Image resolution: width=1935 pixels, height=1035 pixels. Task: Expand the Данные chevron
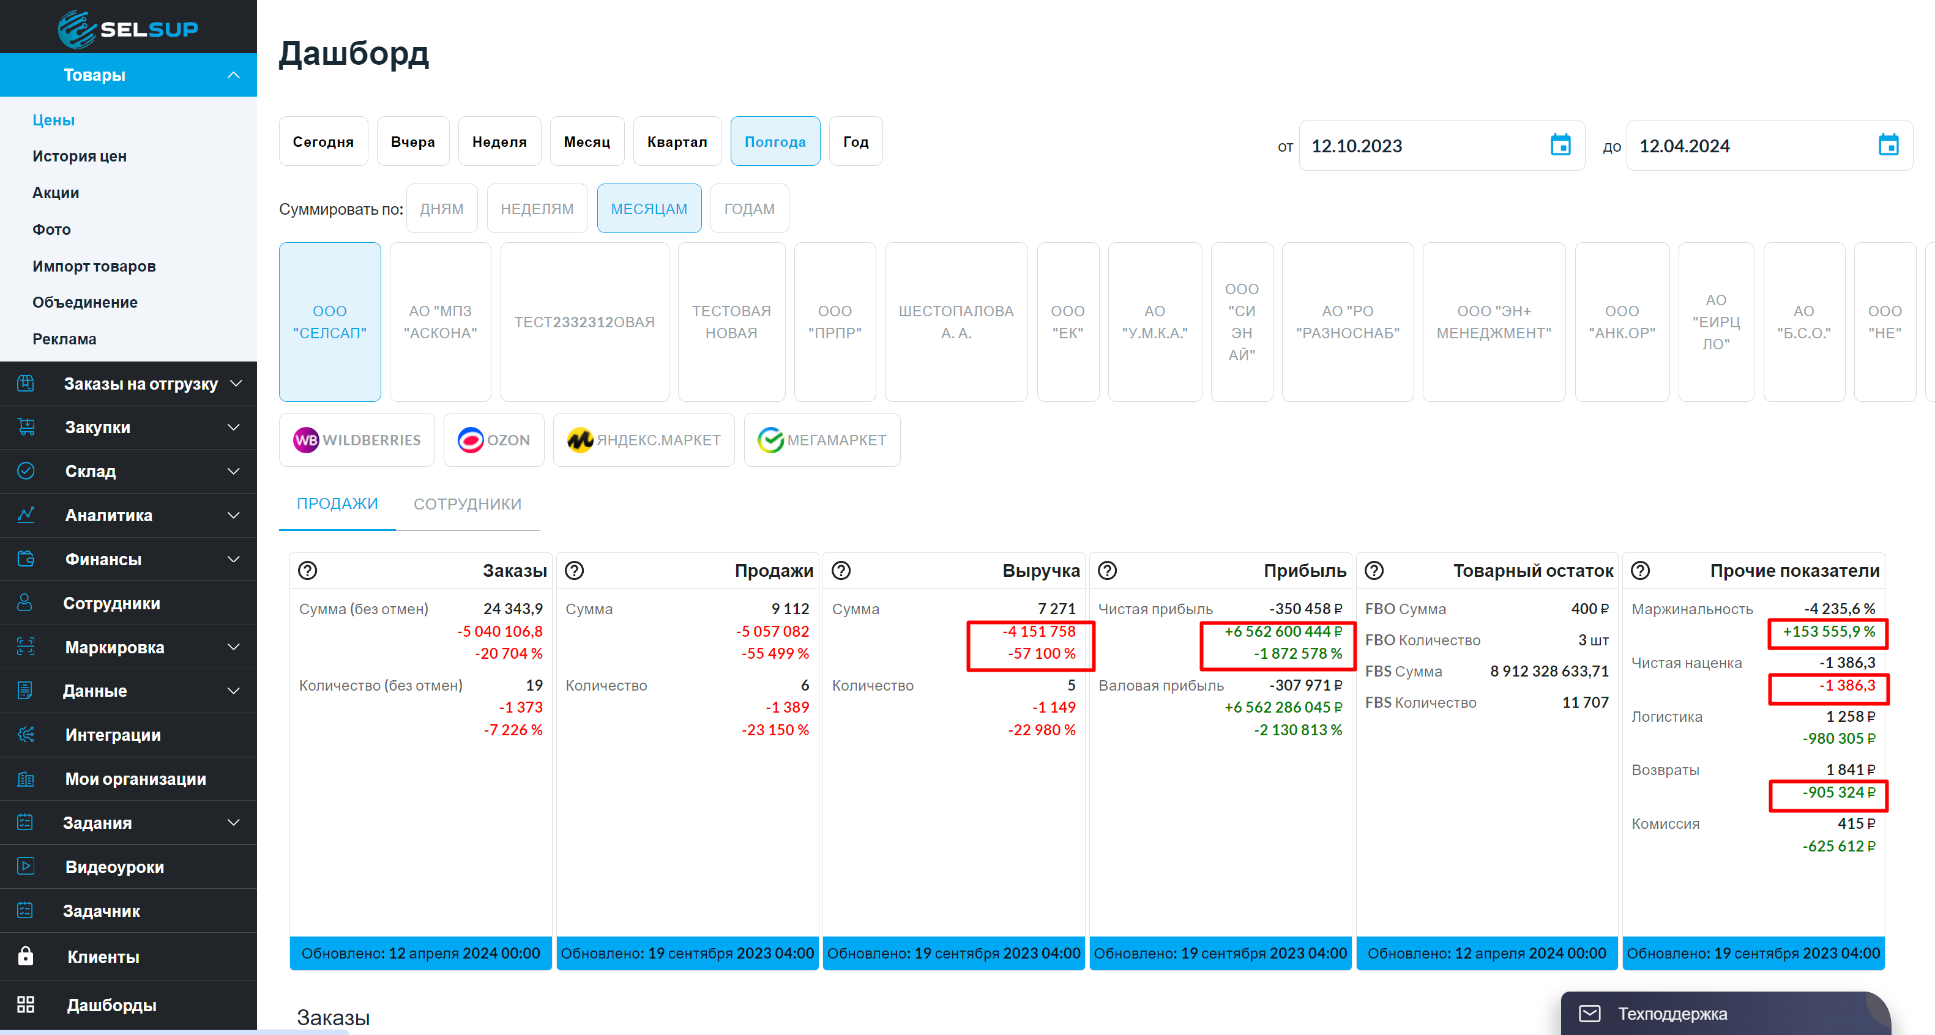234,691
